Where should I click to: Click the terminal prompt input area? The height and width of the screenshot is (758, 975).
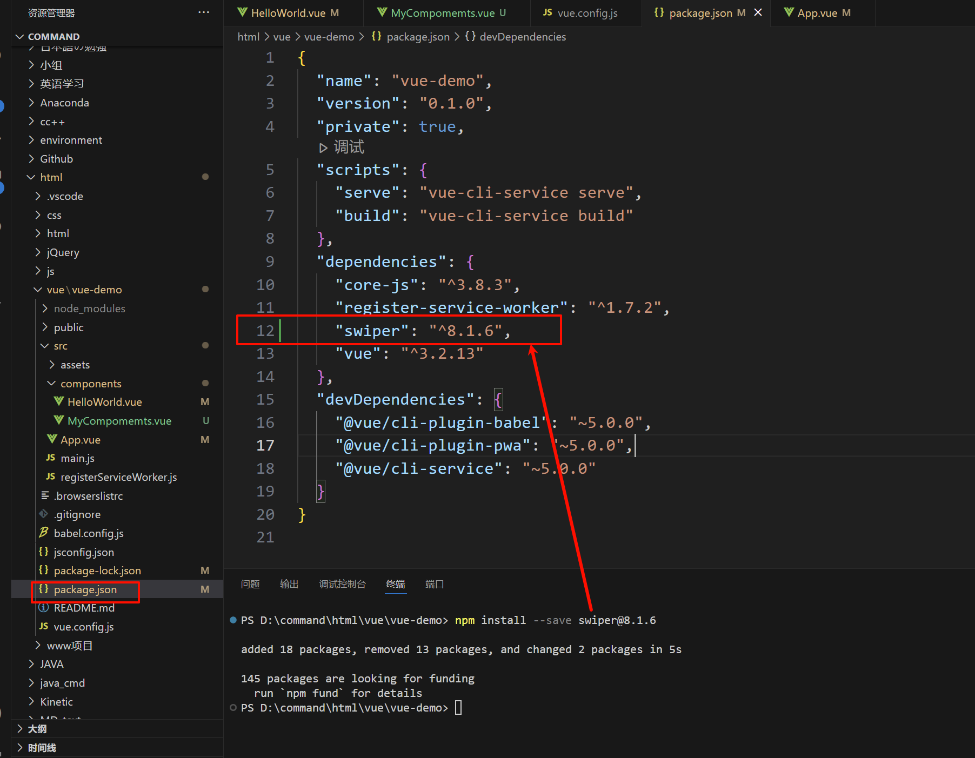pos(458,708)
